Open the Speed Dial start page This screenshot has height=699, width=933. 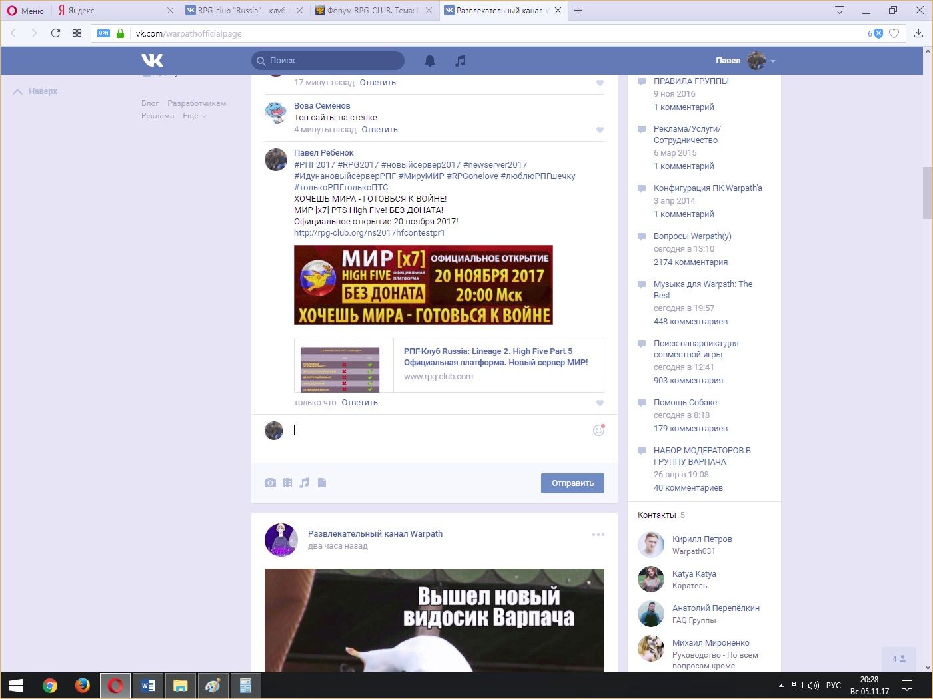[77, 33]
